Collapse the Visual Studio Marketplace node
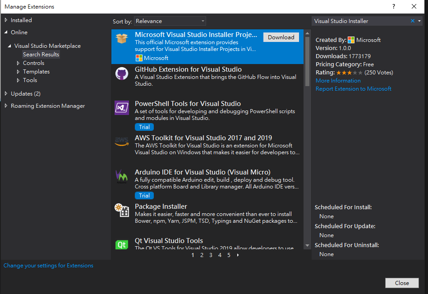The image size is (428, 294). [x=9, y=46]
